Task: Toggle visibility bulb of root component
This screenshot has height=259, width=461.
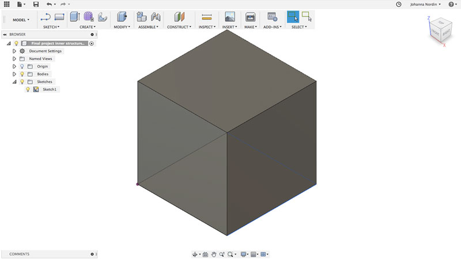Action: (x=17, y=44)
